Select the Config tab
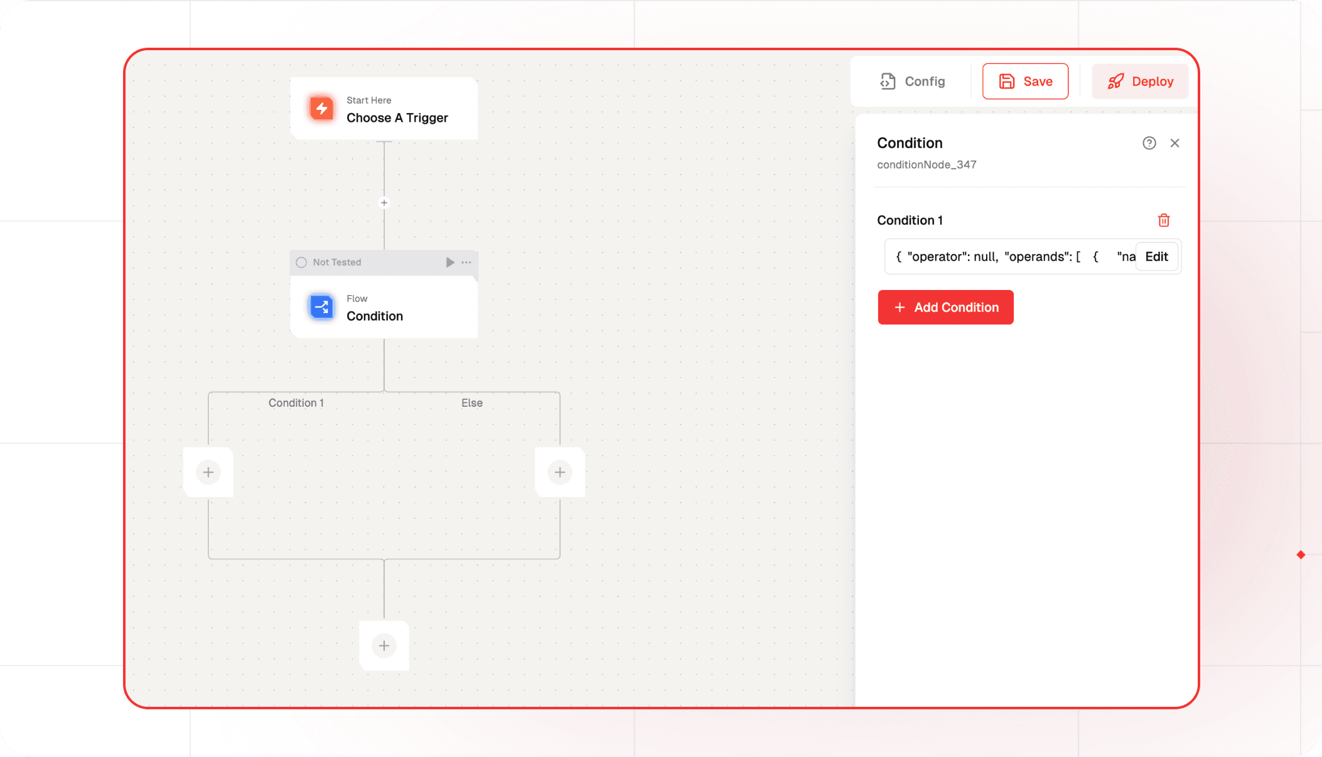 pos(911,81)
